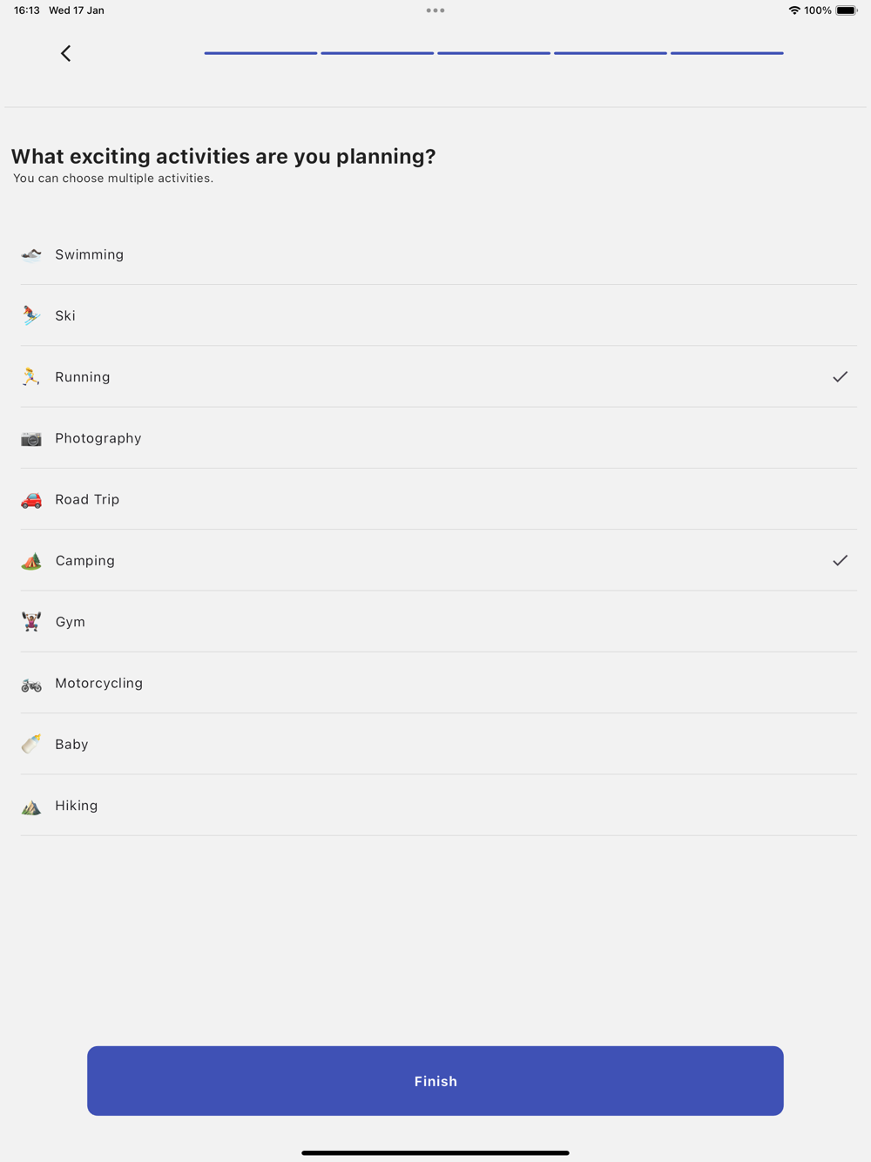
Task: Tap the swimmer icon next to Swimming
Action: (31, 254)
